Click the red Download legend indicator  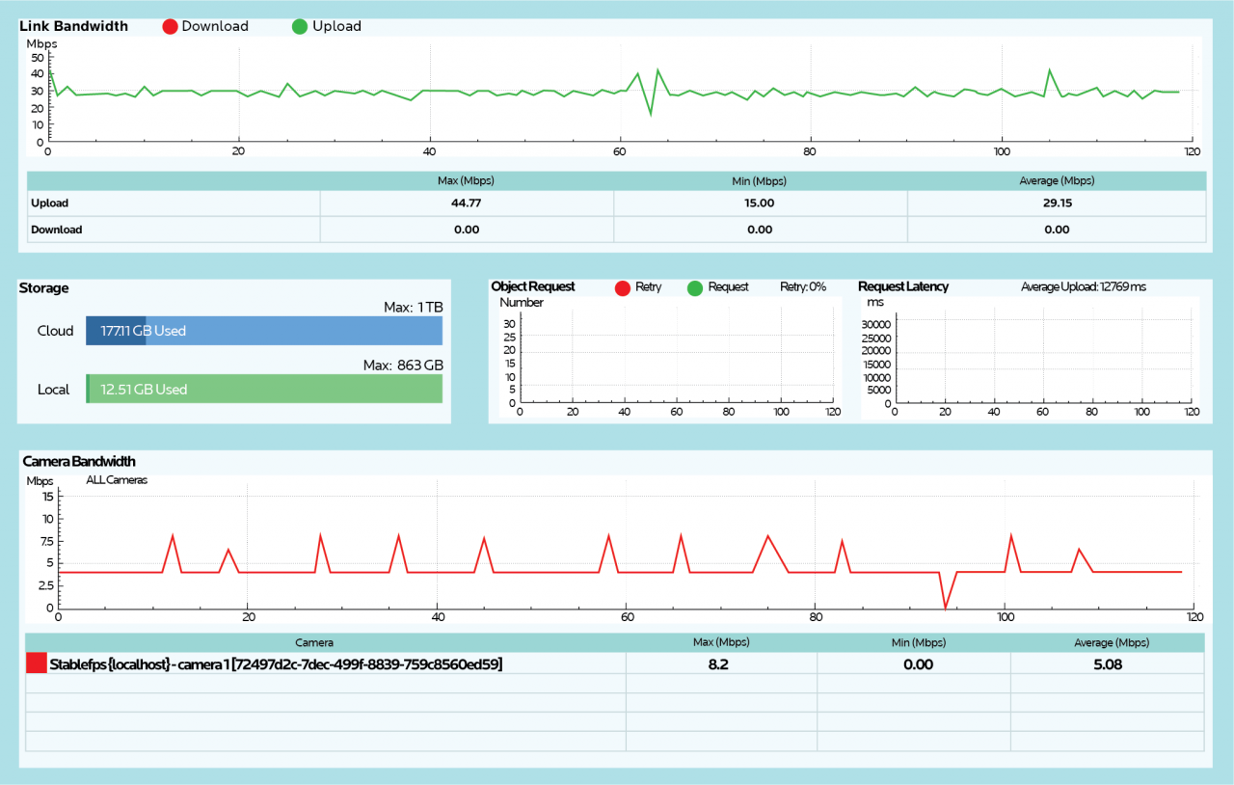tap(170, 26)
